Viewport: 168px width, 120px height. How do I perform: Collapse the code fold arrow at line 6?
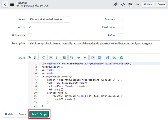38,80
